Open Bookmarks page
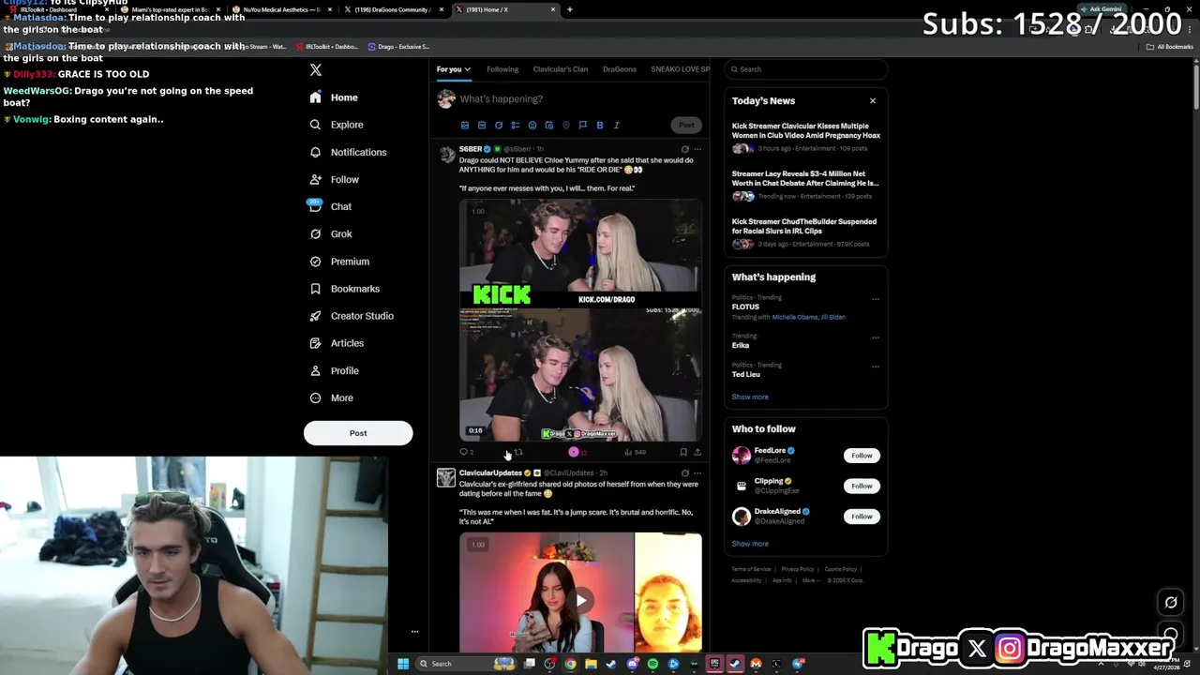The height and width of the screenshot is (675, 1200). pos(344,289)
